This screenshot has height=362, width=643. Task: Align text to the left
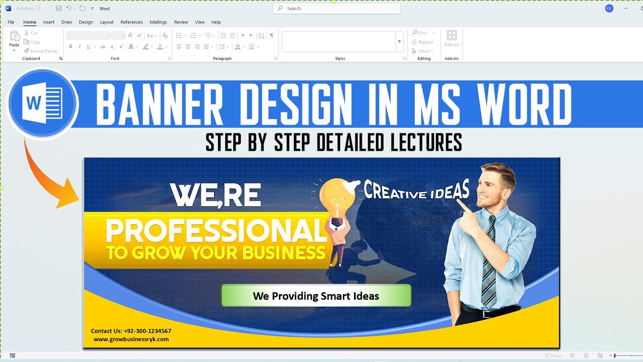[179, 47]
